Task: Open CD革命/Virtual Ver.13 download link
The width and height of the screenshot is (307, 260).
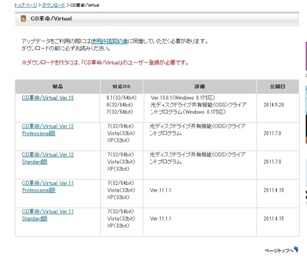Action: [48, 98]
